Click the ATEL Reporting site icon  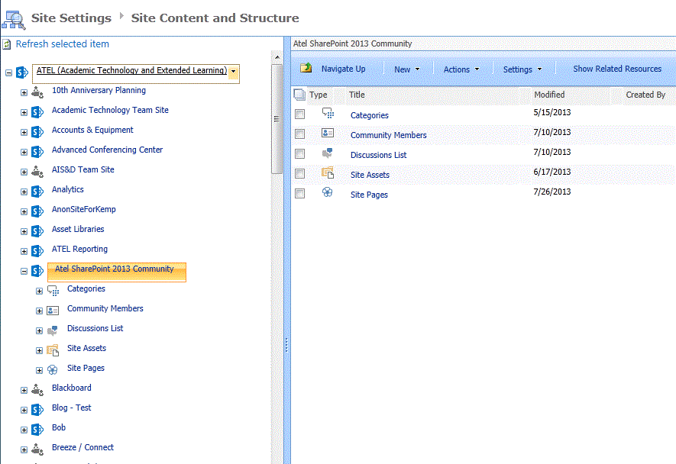click(x=37, y=251)
